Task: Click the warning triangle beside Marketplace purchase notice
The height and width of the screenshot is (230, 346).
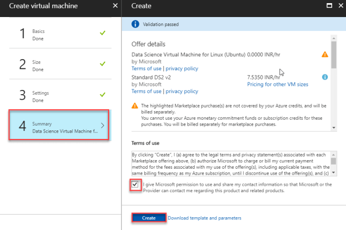Action: tap(135, 106)
